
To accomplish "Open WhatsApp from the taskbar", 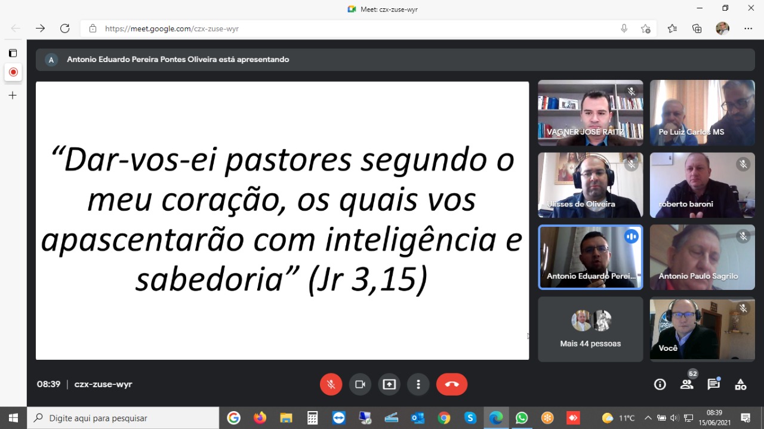I will click(522, 418).
